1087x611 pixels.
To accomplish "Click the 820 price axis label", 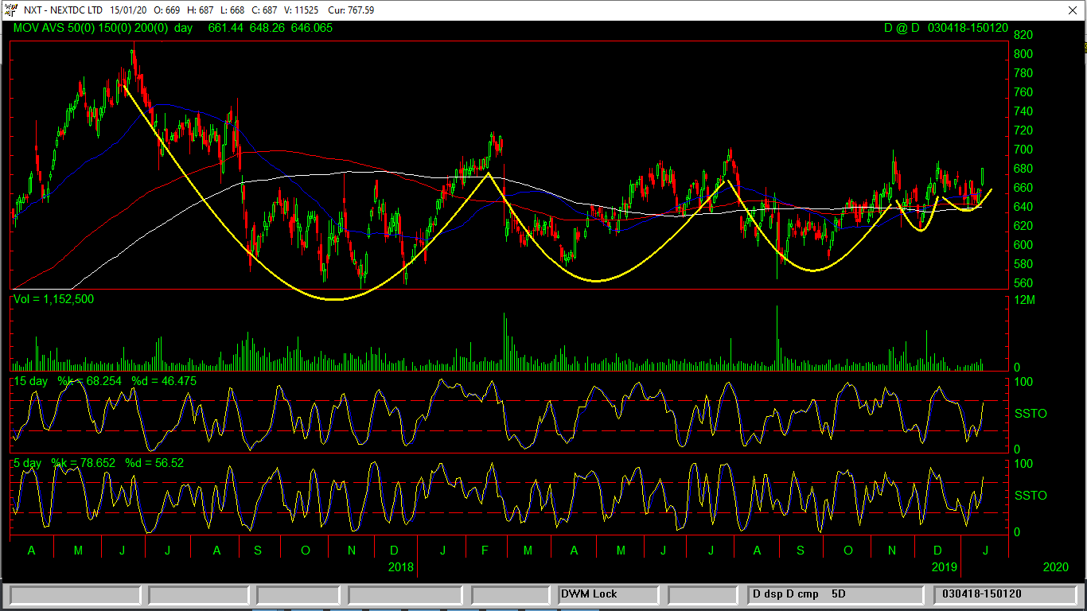I will 1023,35.
